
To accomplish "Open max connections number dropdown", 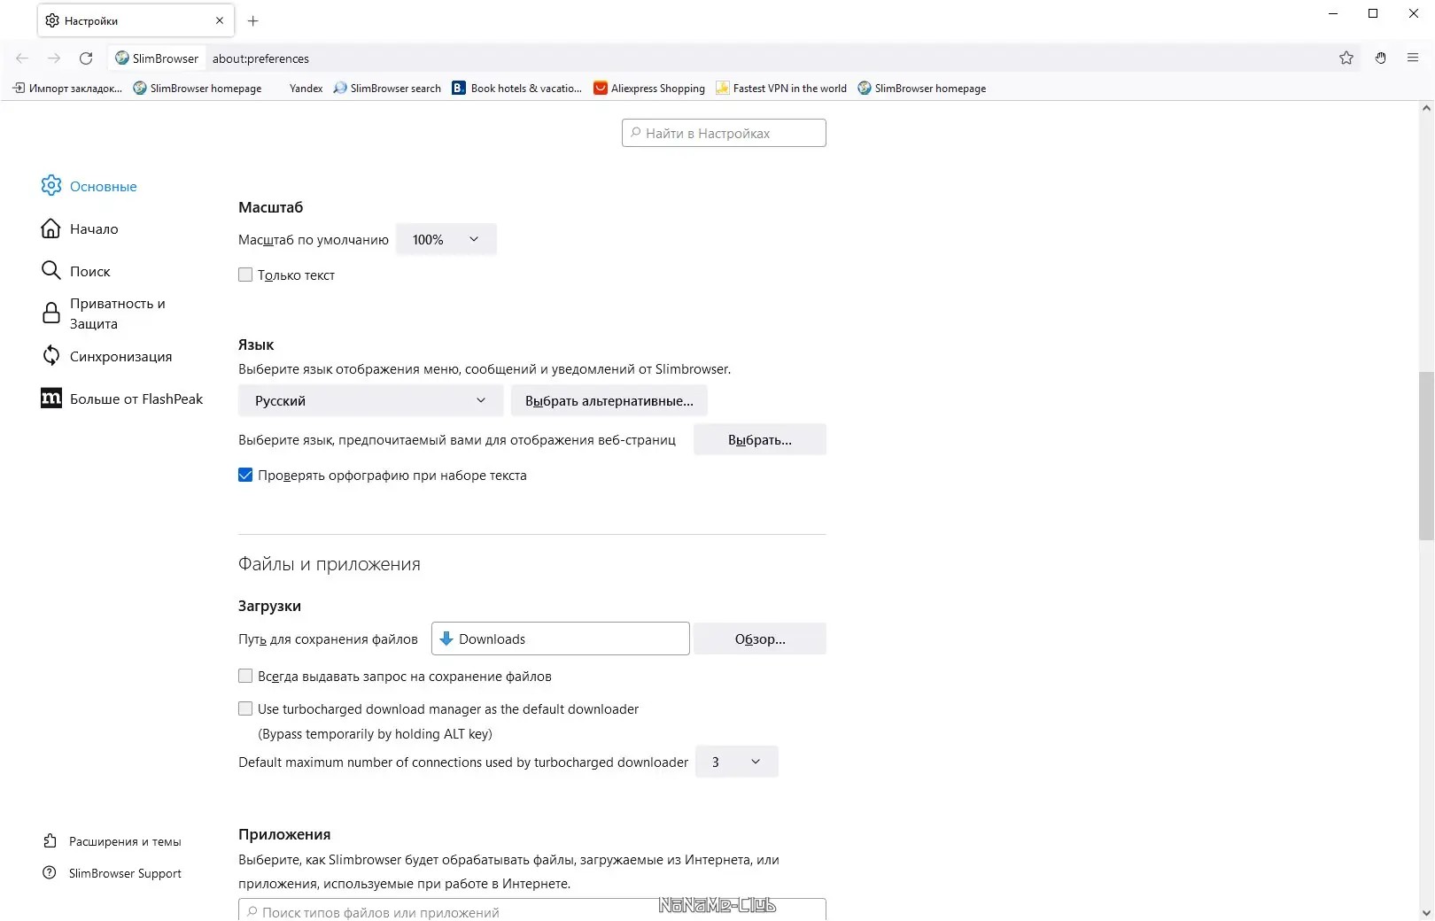I will 736,762.
